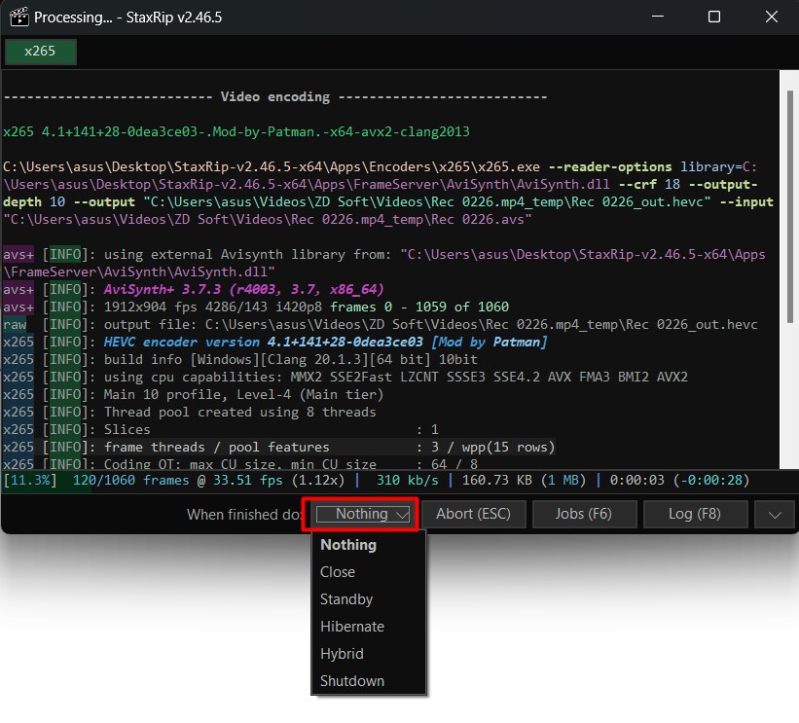Choose Hybrid from the dropdown menu
The height and width of the screenshot is (723, 799).
(x=343, y=654)
